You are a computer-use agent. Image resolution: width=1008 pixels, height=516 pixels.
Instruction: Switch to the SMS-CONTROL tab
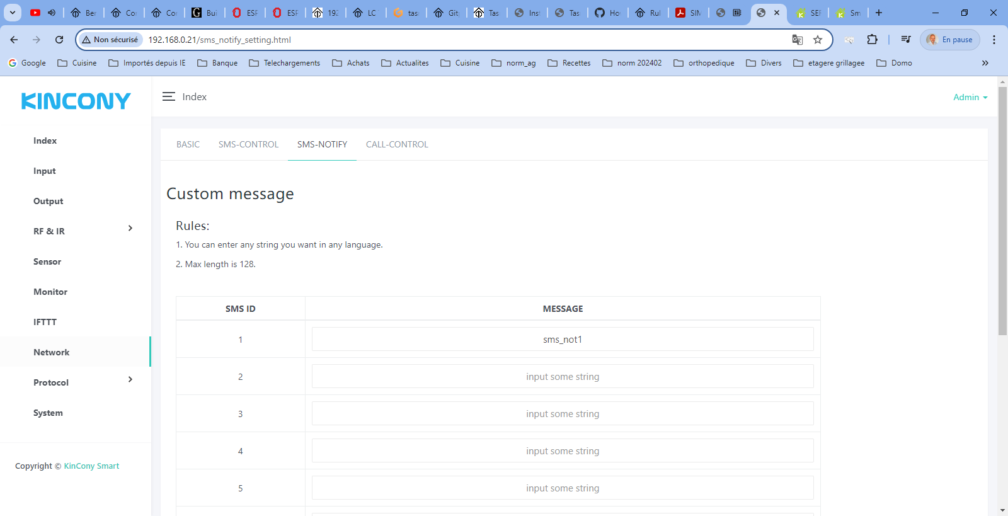point(248,144)
